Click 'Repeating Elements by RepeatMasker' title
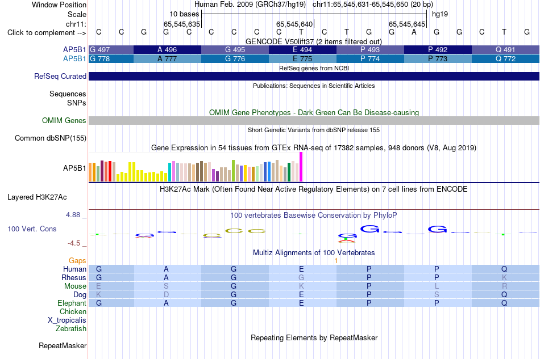540x359 pixels. (x=314, y=337)
